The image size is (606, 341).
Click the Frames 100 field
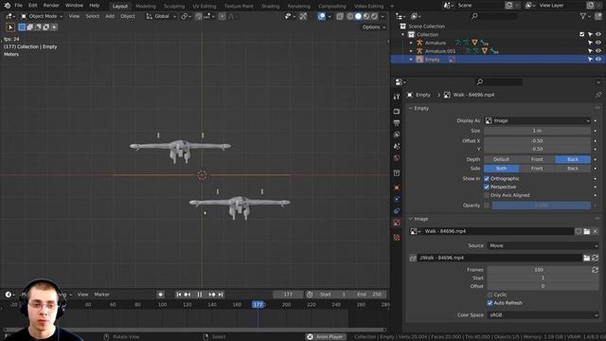click(538, 270)
